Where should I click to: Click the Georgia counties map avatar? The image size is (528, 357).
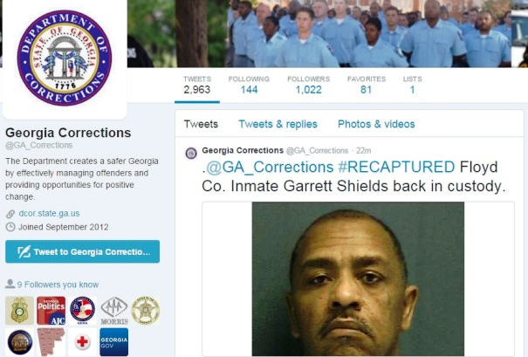tap(51, 342)
